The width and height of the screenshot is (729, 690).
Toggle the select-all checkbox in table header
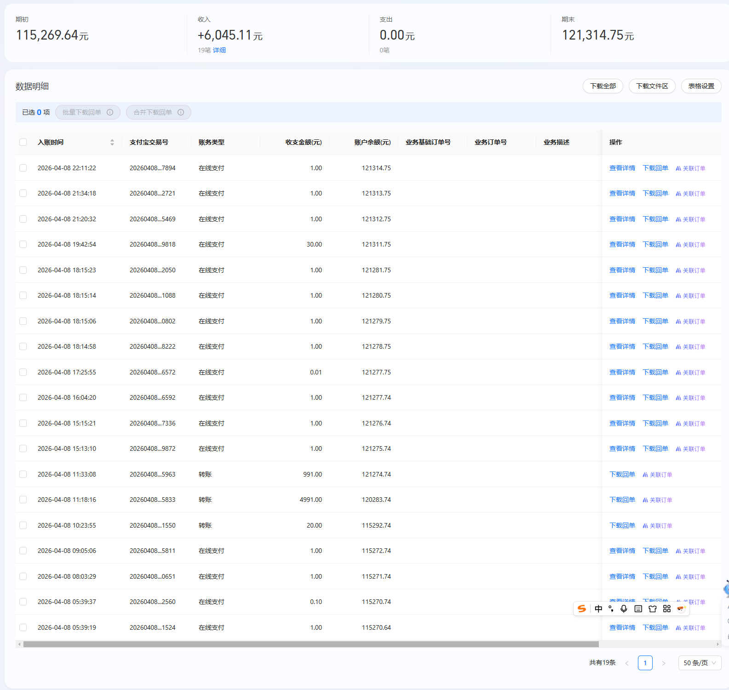point(23,142)
